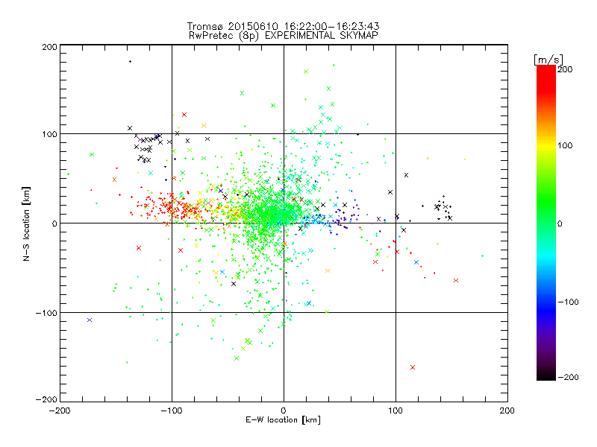Image resolution: width=597 pixels, height=447 pixels.
Task: Click the y-axis tick label '200'
Action: pos(49,47)
